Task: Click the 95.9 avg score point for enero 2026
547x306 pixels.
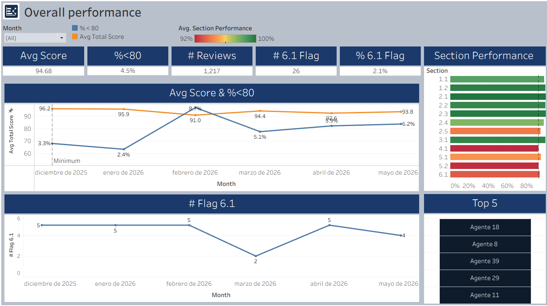Action: click(x=124, y=109)
